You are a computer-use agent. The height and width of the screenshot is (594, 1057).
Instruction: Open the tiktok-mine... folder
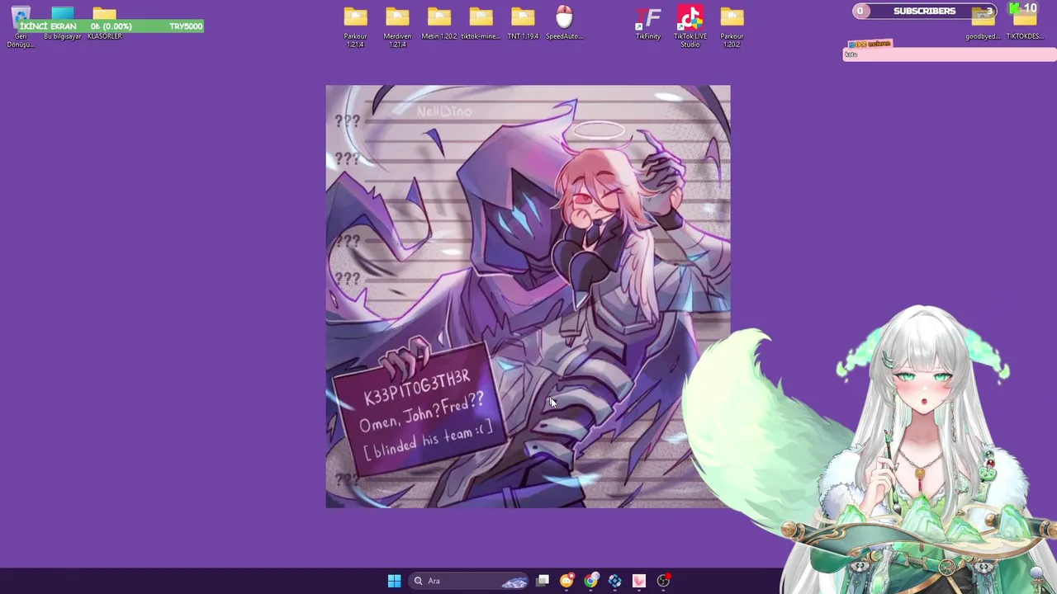tap(481, 23)
